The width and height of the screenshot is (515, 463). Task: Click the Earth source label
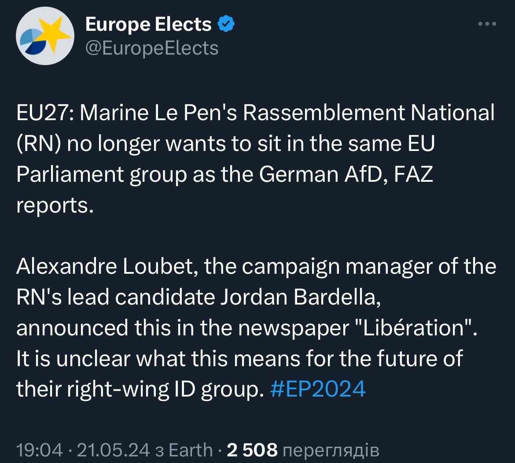pos(191,450)
